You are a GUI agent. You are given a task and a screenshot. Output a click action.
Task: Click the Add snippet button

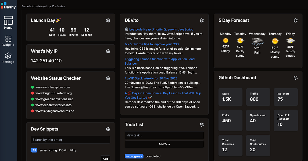click(105, 158)
